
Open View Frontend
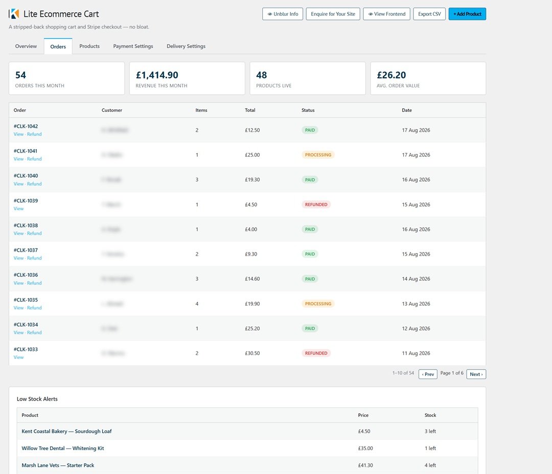point(386,14)
